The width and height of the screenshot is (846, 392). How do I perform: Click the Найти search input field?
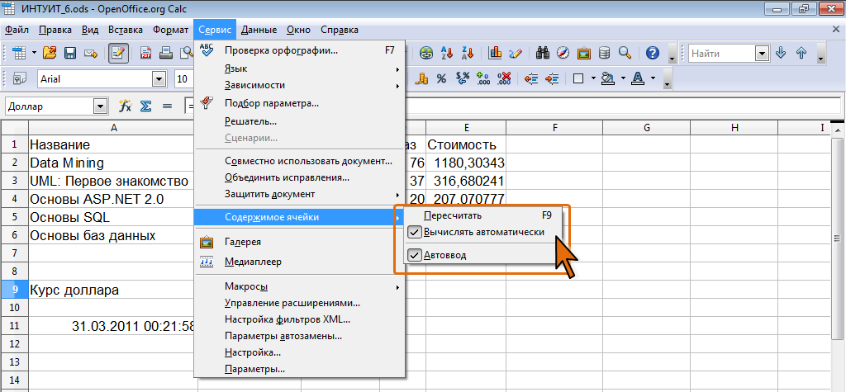tap(721, 54)
